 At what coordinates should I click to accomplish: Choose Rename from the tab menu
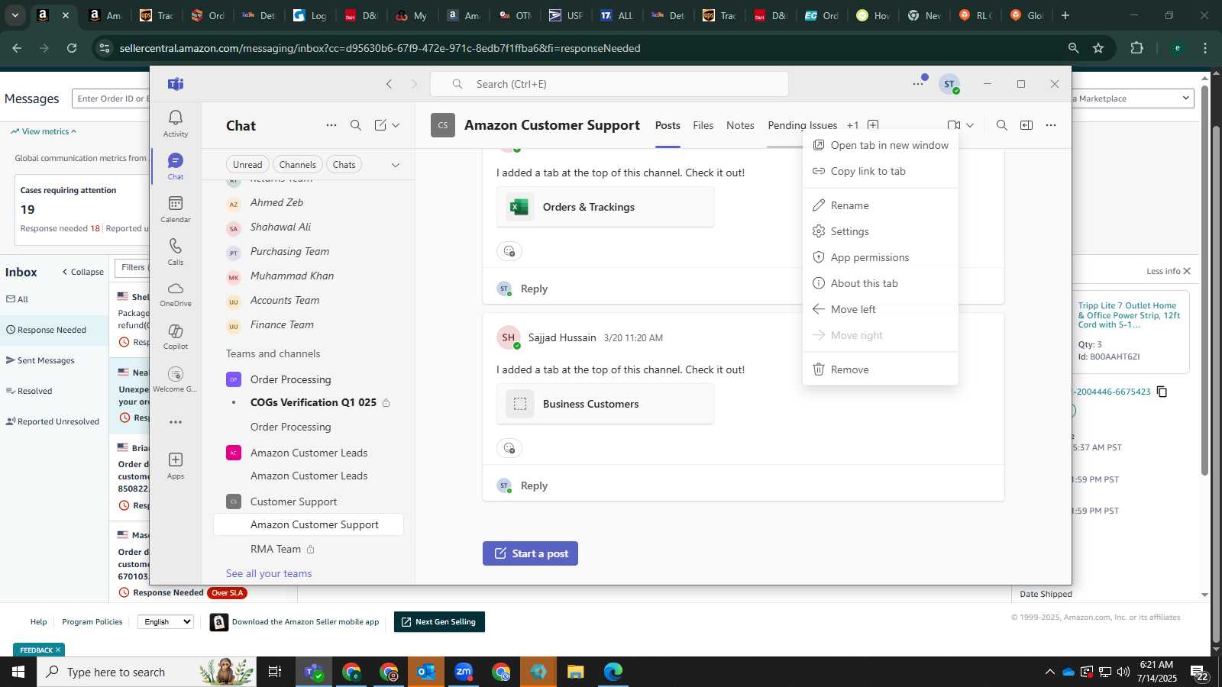(x=881, y=205)
